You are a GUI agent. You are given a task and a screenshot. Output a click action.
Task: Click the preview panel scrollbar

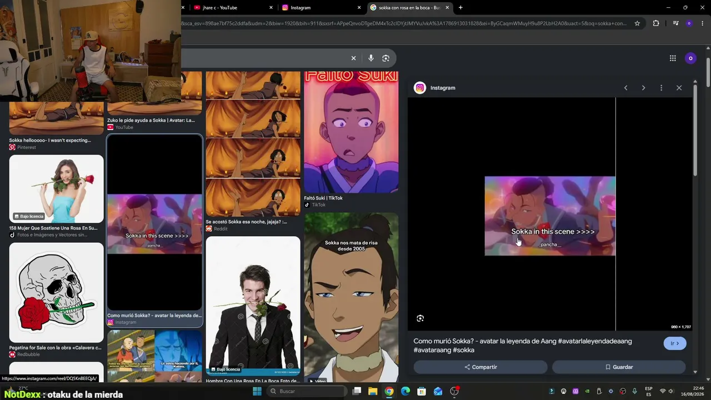click(695, 130)
